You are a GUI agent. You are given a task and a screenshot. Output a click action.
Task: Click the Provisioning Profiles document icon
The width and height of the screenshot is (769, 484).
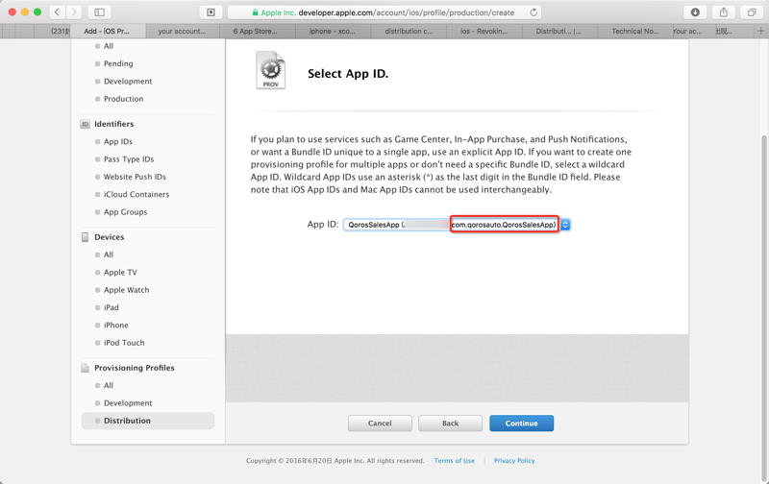click(85, 368)
